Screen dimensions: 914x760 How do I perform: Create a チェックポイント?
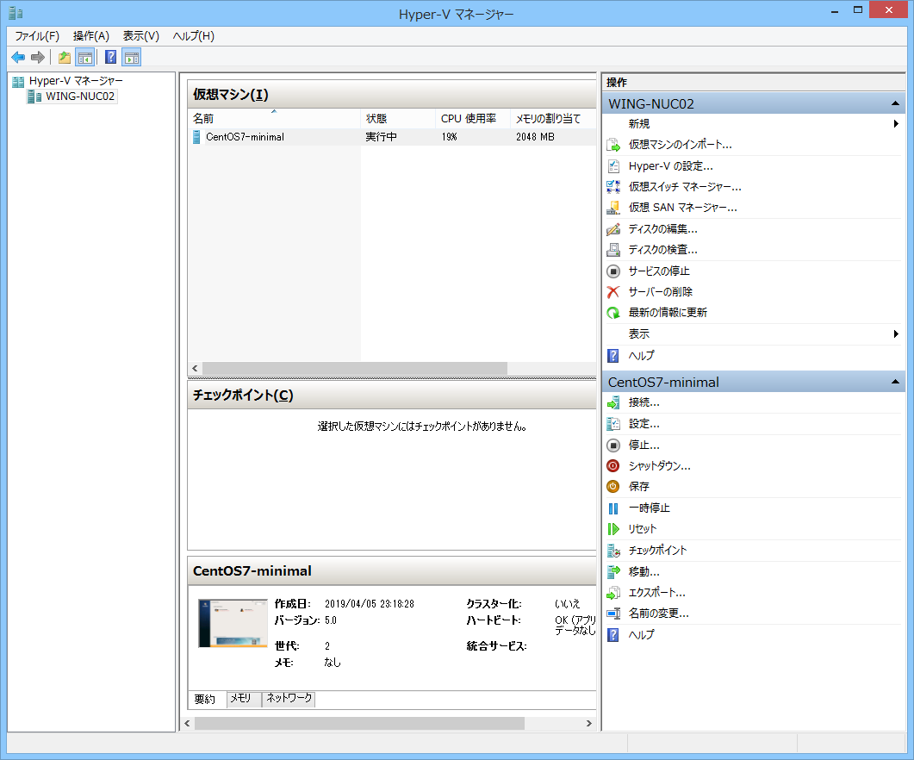coord(657,550)
